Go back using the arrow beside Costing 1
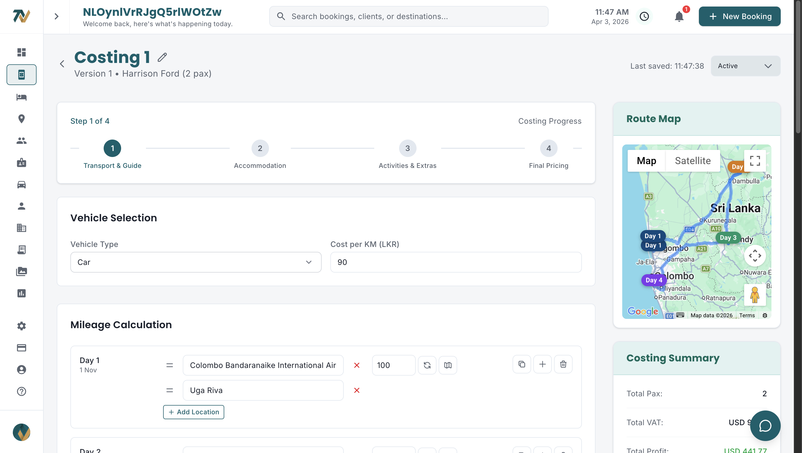Screen dimensions: 802x453 coord(62,64)
